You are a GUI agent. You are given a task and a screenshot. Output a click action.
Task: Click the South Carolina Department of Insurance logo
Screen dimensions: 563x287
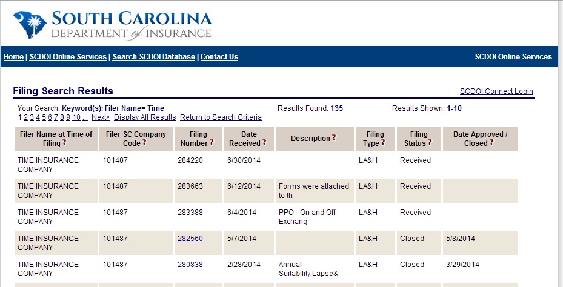pos(112,25)
